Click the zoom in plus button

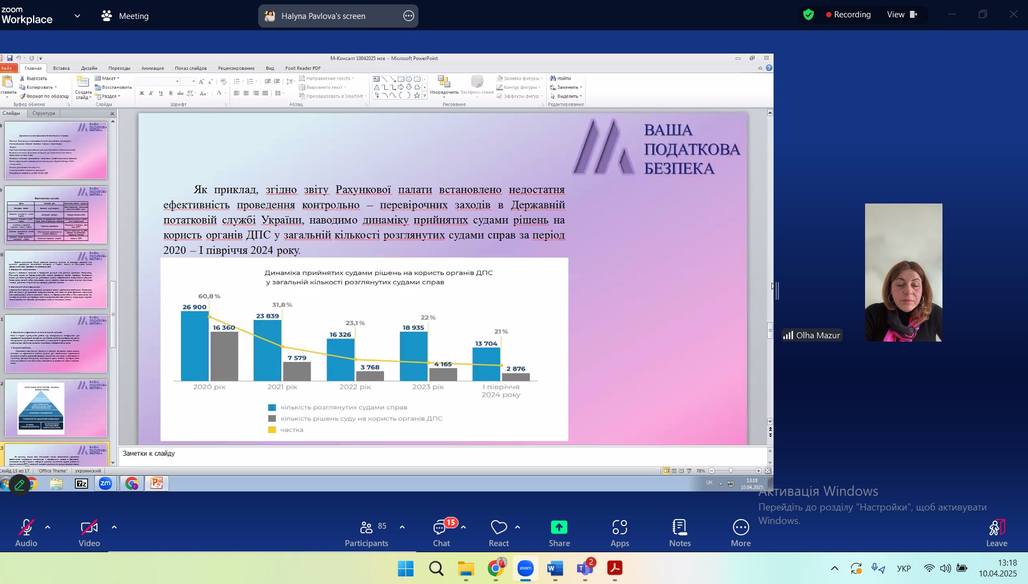pos(758,471)
